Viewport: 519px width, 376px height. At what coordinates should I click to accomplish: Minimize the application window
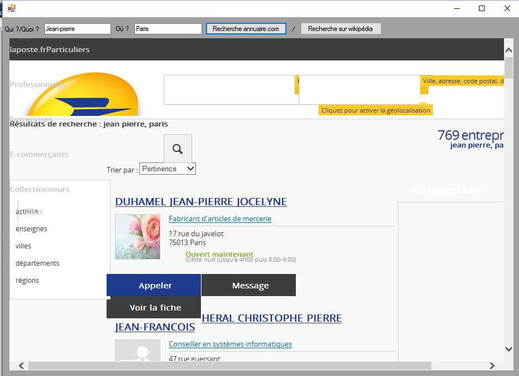457,8
